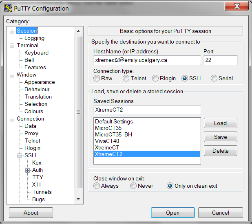Open the Translation settings category
252x224 pixels.
(x=38, y=97)
